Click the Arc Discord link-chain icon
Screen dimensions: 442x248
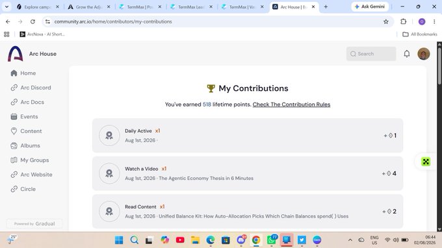[14, 88]
